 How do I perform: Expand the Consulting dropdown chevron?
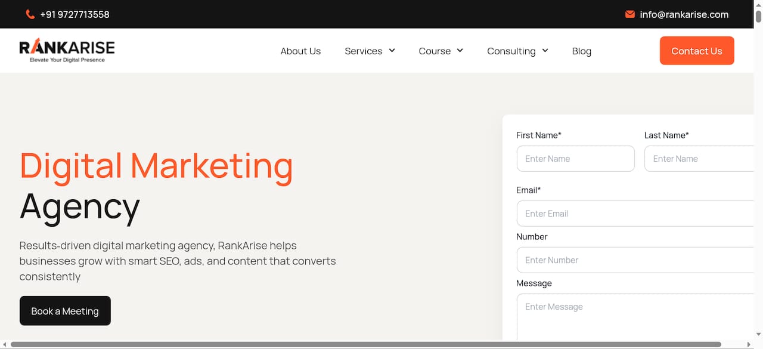[x=545, y=51]
